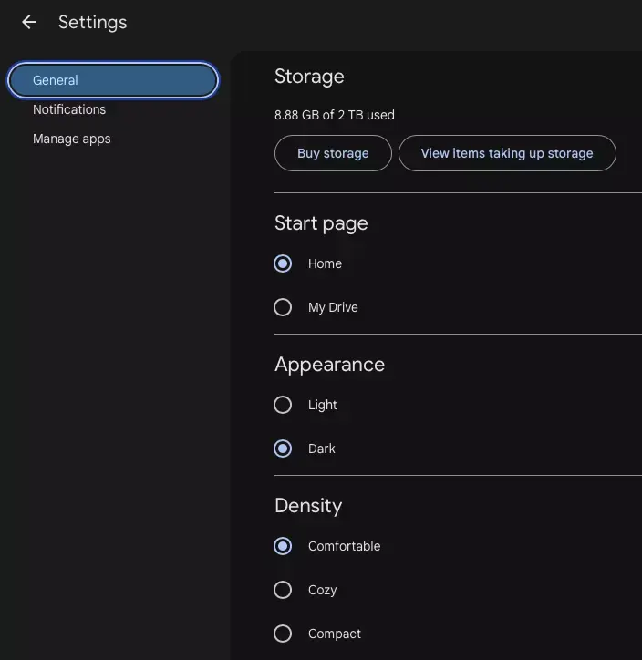This screenshot has width=642, height=660.
Task: Switch to Notifications settings
Action: click(x=69, y=109)
